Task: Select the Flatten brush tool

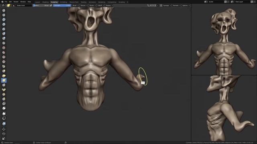Action: 4,52
